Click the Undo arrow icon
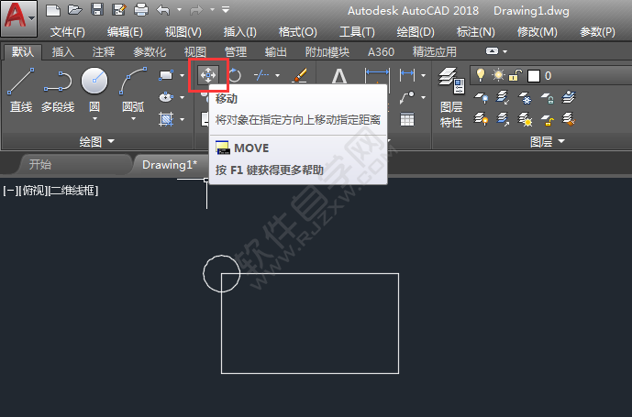This screenshot has width=632, height=417. point(163,10)
